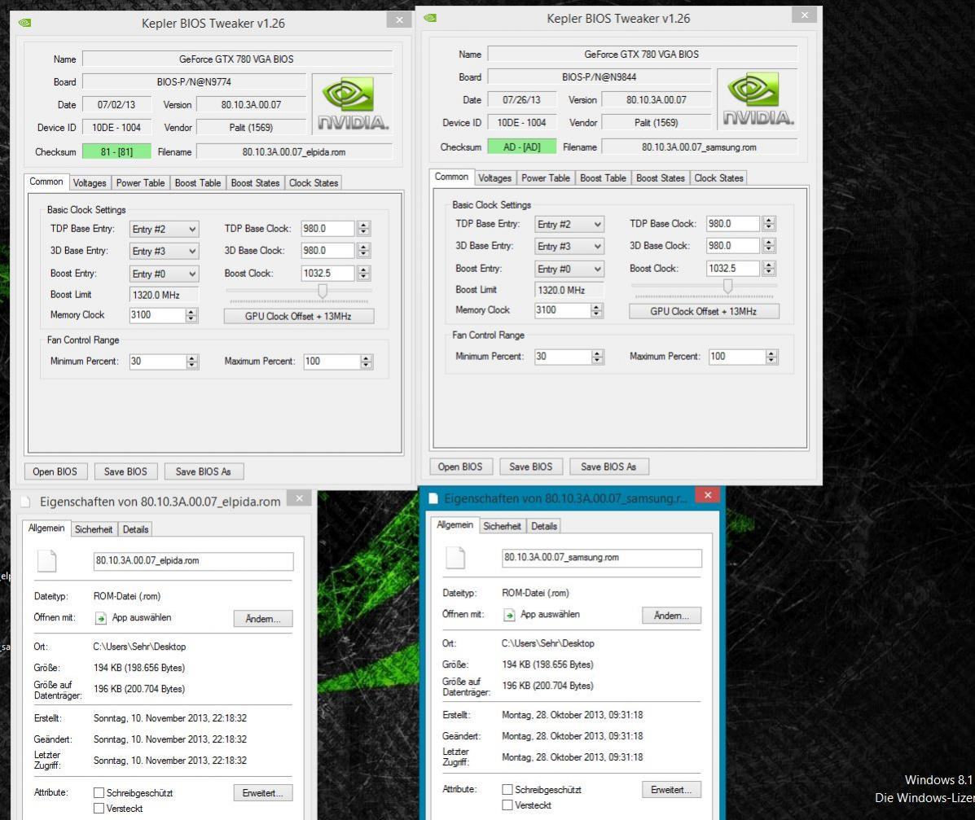Click green Checksum AD - [AD] field

[522, 147]
